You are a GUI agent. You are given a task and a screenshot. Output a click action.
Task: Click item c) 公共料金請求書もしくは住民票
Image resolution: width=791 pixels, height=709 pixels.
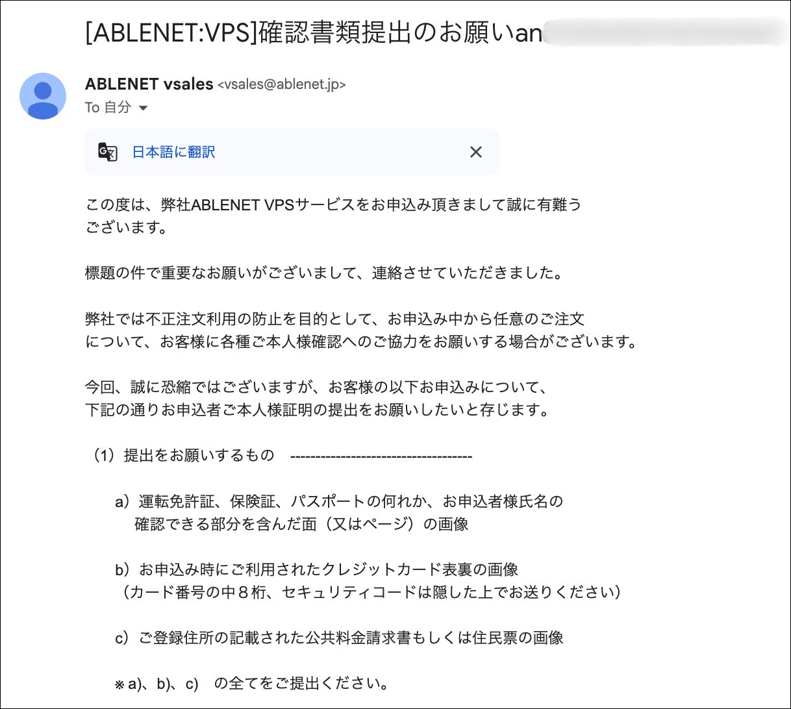coord(339,638)
